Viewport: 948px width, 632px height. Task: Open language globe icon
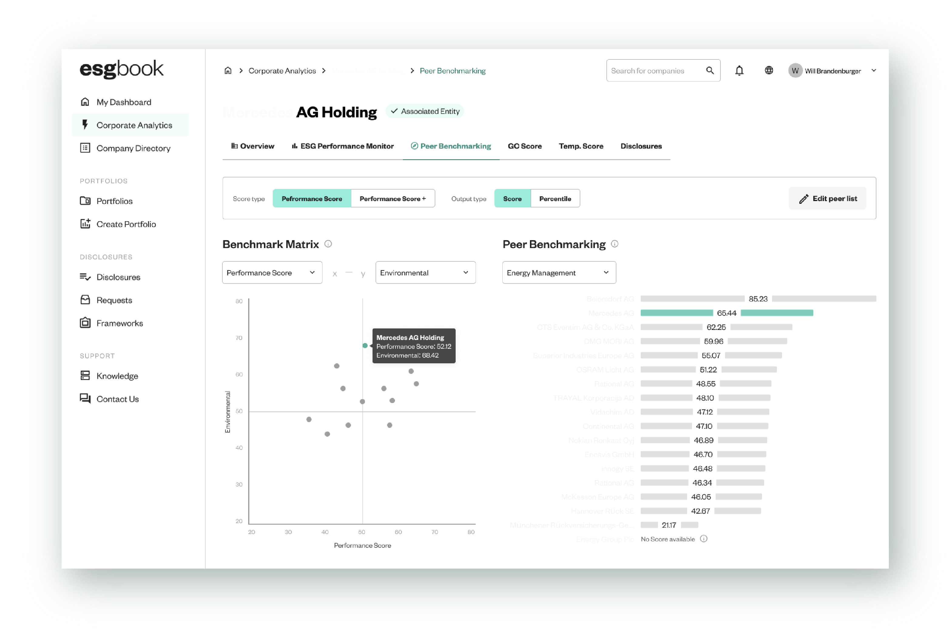pos(769,71)
